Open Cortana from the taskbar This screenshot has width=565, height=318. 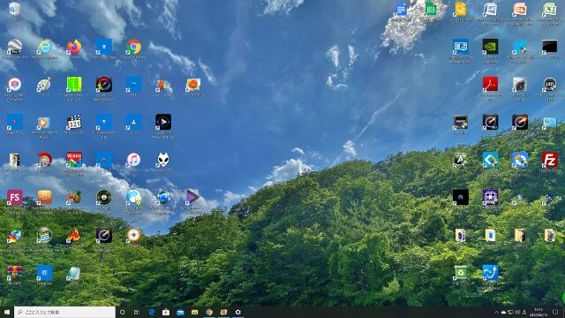pyautogui.click(x=122, y=312)
